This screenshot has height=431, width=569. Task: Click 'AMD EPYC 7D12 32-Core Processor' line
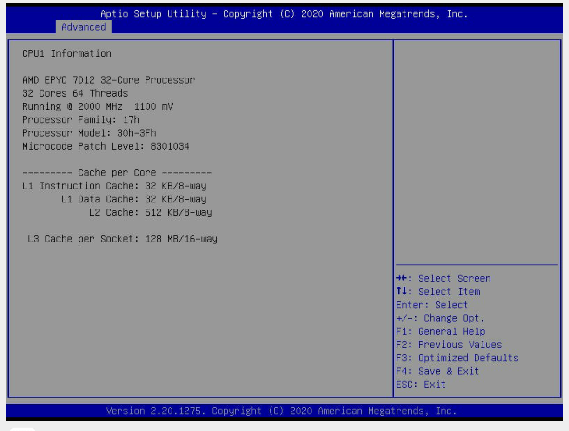coord(109,80)
